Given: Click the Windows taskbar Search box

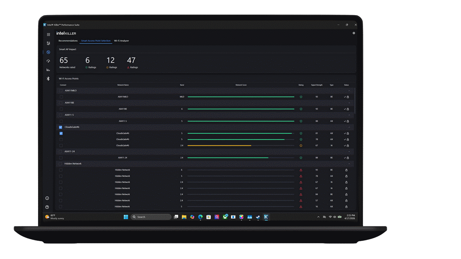Looking at the screenshot, I should (151, 217).
